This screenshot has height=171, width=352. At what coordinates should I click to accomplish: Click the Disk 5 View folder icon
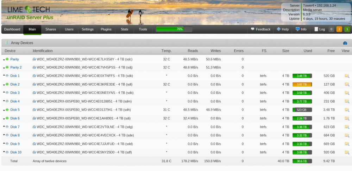point(347,110)
